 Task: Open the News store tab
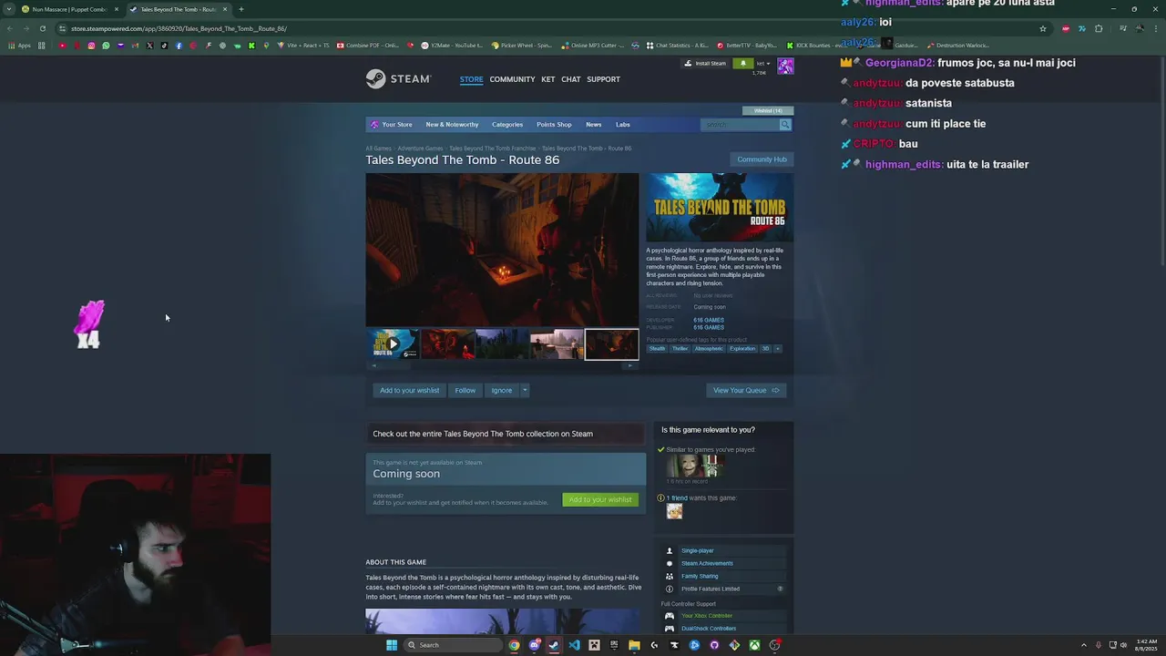click(593, 125)
